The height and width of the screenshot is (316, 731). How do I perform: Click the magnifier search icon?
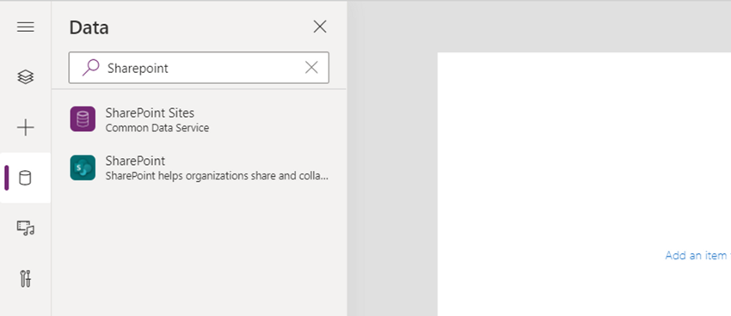click(91, 68)
